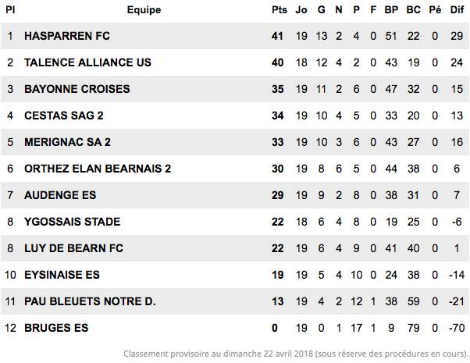The image size is (470, 363).
Task: Select Bruges ES goal difference -70
Action: click(457, 328)
